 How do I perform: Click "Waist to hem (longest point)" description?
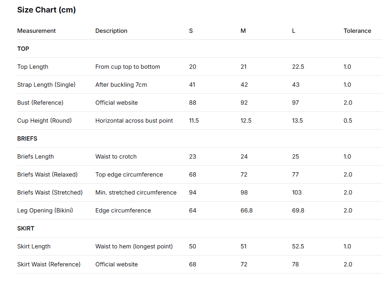134,246
